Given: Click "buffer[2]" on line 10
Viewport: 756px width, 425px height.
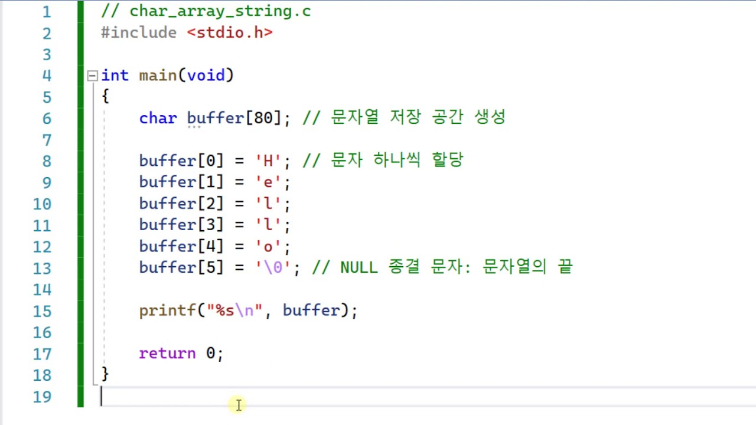Looking at the screenshot, I should pos(181,204).
